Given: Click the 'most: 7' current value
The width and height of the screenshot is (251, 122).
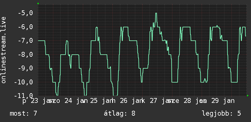Looking at the screenshot, I should 23,114.
